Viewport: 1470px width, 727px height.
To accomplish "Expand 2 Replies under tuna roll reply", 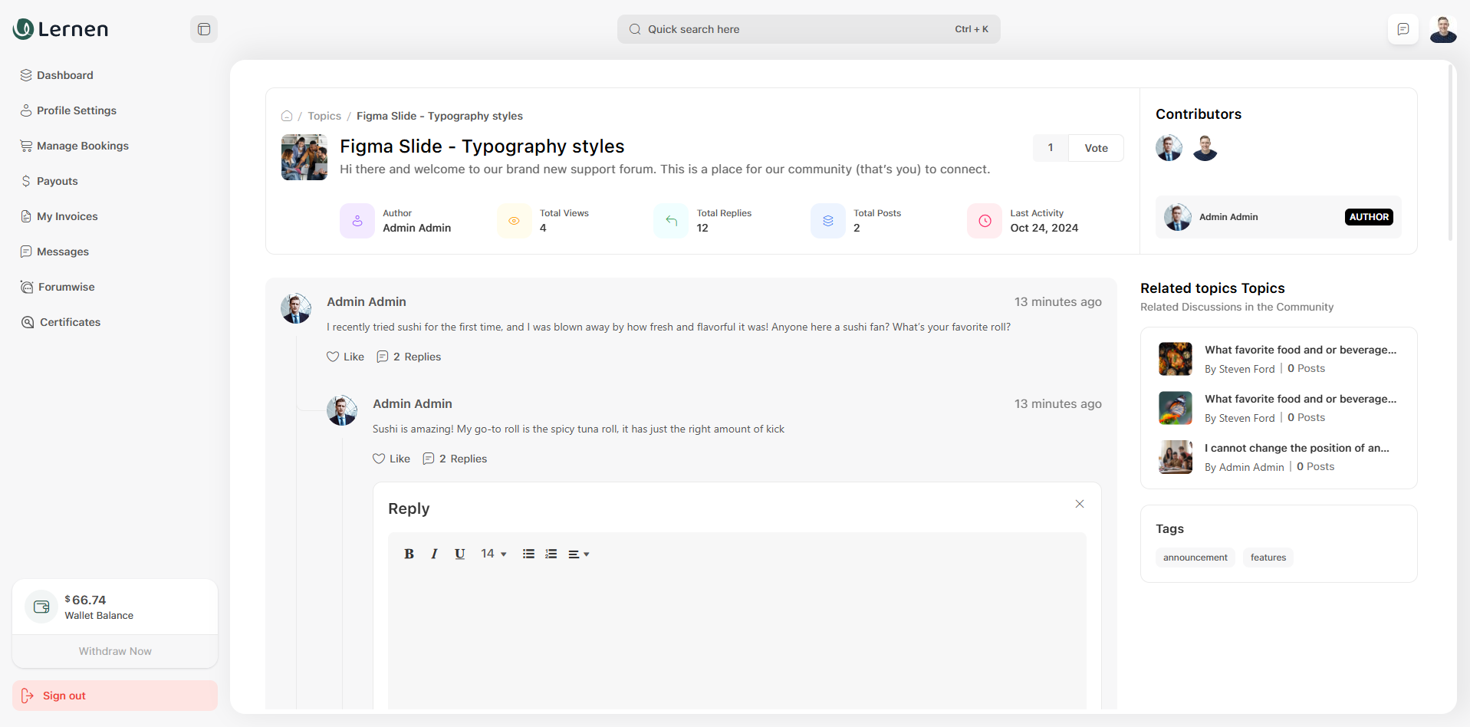I will pos(455,459).
